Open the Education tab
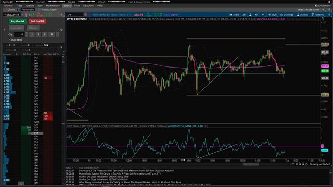Image resolution: width=333 pixels, height=187 pixels. pos(88,6)
